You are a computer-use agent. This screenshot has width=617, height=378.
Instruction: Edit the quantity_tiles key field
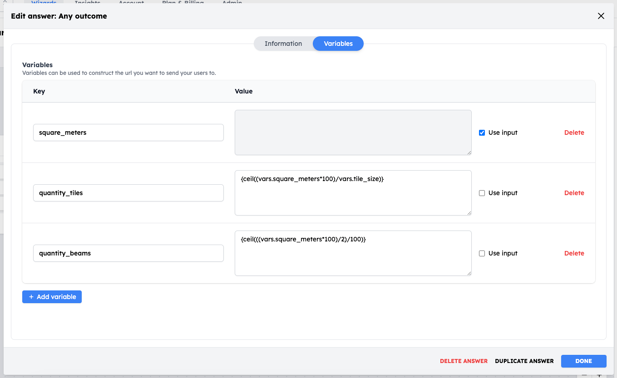128,193
